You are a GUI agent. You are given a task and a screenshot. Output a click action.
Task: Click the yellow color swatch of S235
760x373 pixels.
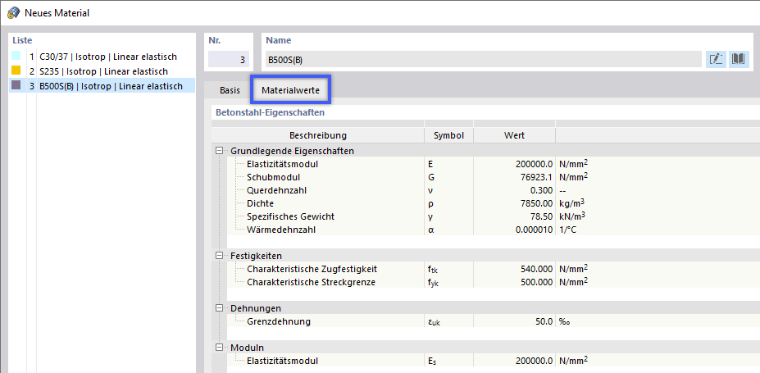pos(16,71)
